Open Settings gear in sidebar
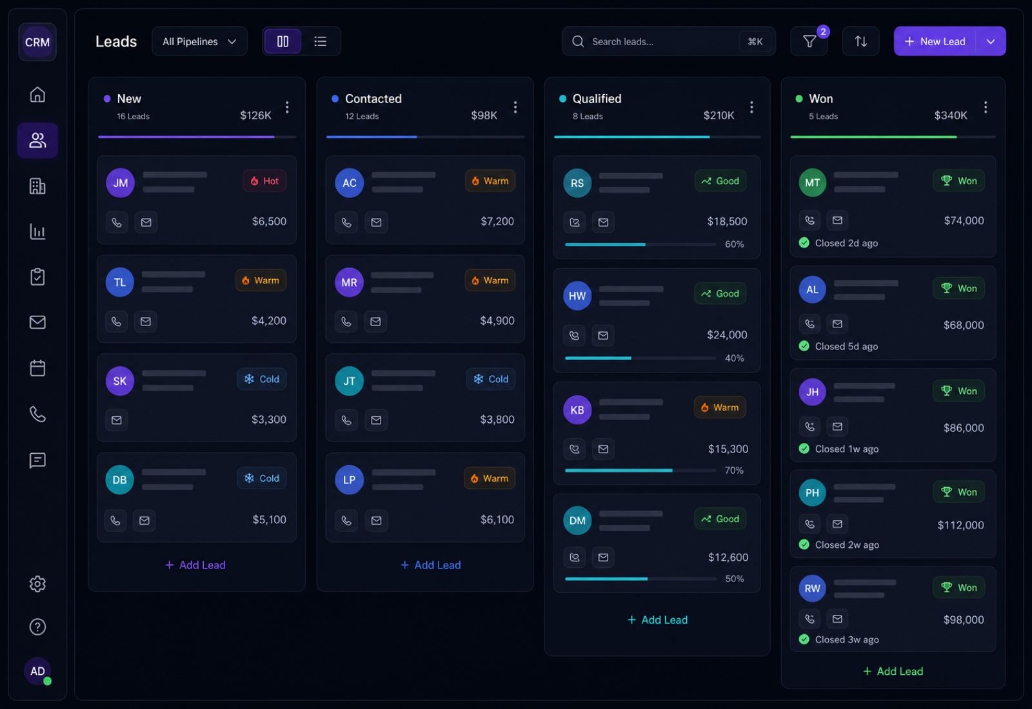 (x=37, y=584)
